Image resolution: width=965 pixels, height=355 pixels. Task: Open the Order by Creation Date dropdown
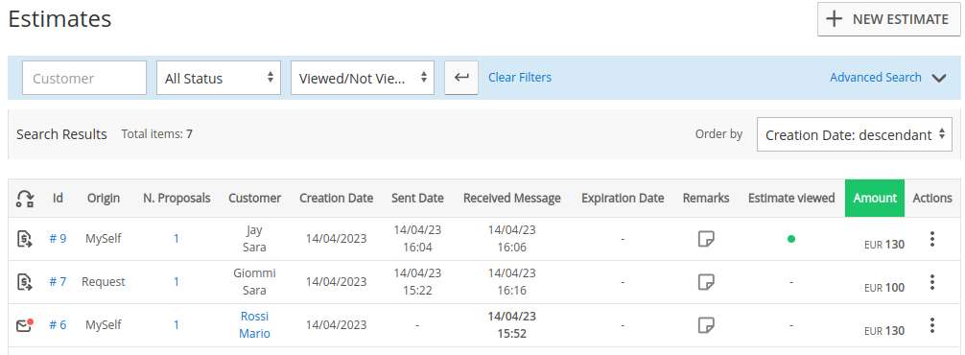tap(855, 134)
